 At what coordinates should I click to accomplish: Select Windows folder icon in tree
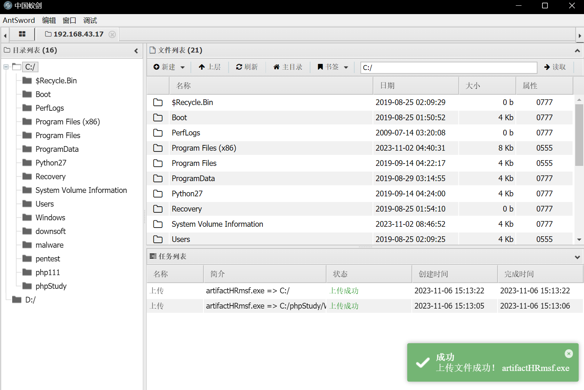[27, 217]
